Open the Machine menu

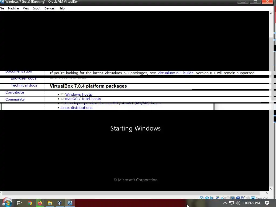coord(13,8)
